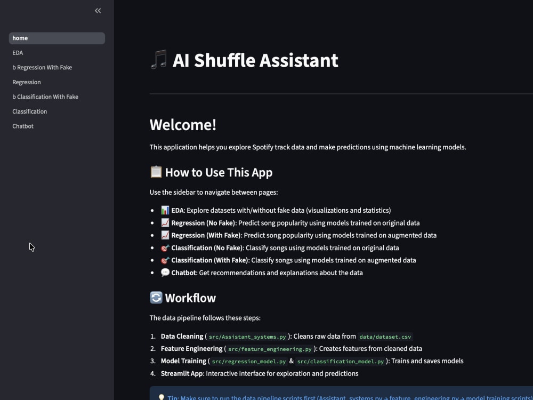
Task: Click the How to Use This App heading
Action: point(219,172)
